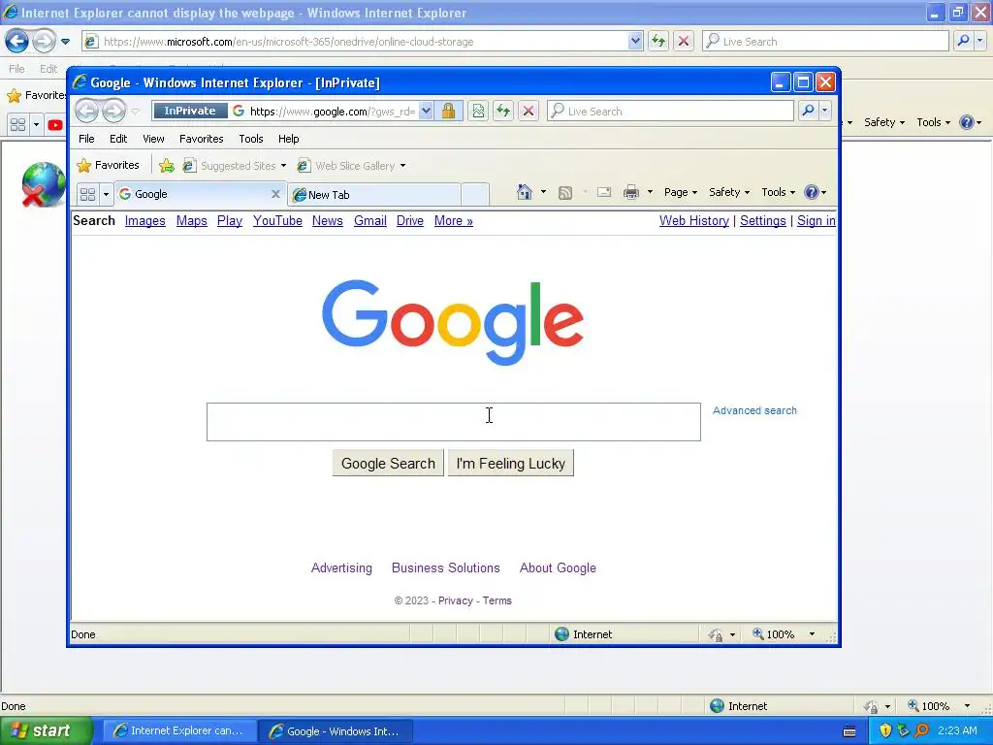Refresh page in background Microsoft window
The width and height of the screenshot is (993, 745).
pyautogui.click(x=658, y=41)
